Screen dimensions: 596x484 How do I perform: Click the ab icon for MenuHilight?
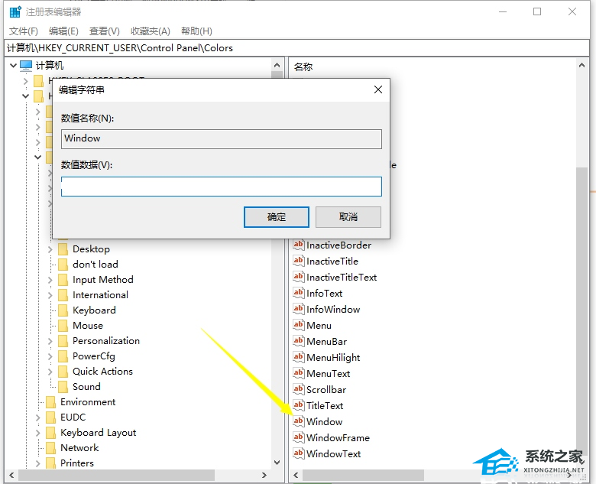[x=299, y=357]
